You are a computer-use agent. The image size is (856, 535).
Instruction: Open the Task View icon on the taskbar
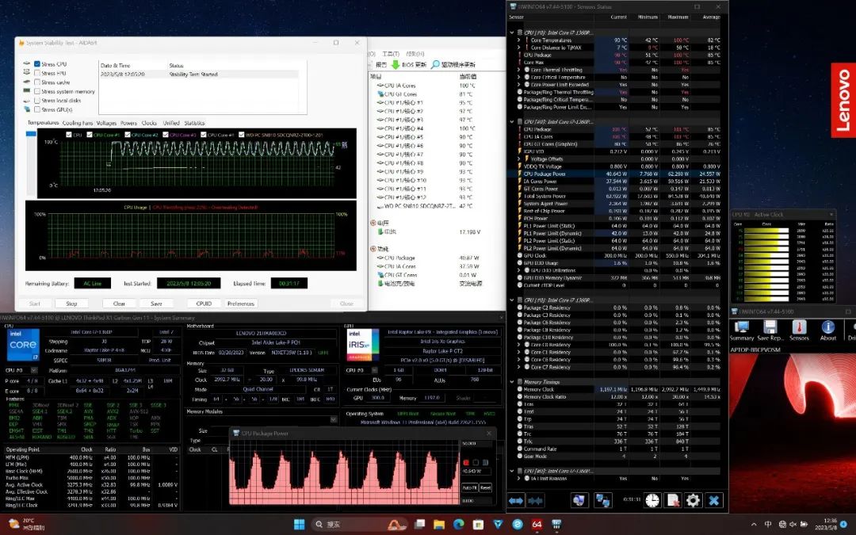[419, 525]
